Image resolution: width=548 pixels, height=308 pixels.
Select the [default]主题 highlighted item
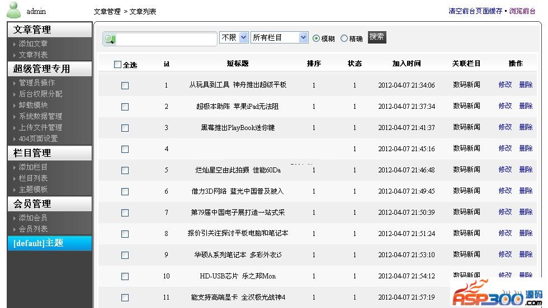pyautogui.click(x=50, y=243)
